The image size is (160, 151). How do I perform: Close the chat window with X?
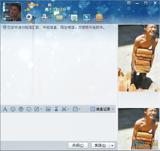(x=155, y=3)
